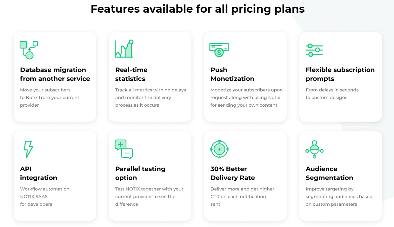Select the Real-time statistics heading
The height and width of the screenshot is (227, 394).
[131, 74]
